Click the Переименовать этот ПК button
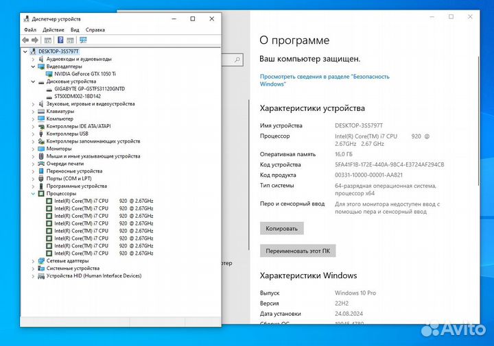Image resolution: width=494 pixels, height=346 pixels. click(x=298, y=251)
